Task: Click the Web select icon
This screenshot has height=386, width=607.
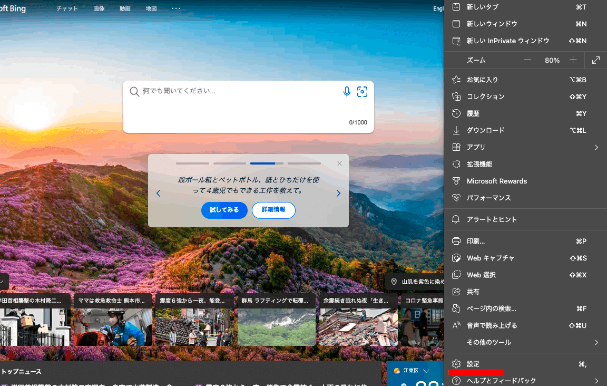Action: click(456, 275)
